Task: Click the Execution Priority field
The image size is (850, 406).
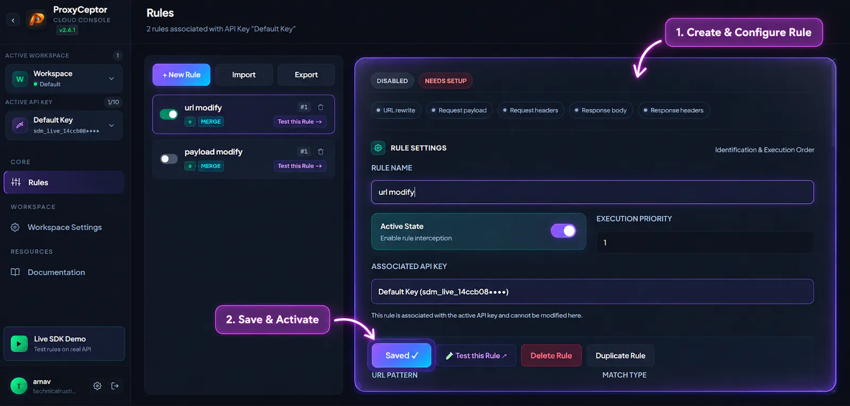Action: tap(705, 242)
